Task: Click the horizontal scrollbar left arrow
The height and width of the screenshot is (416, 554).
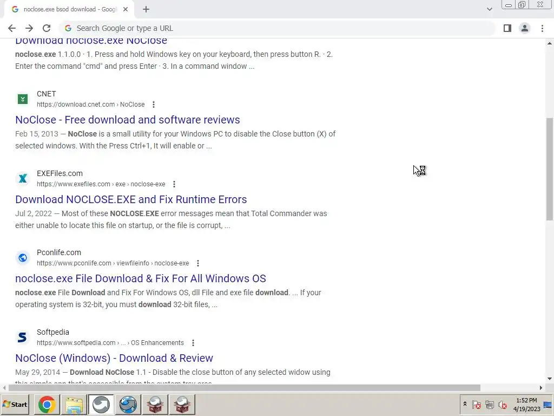Action: tap(4, 388)
